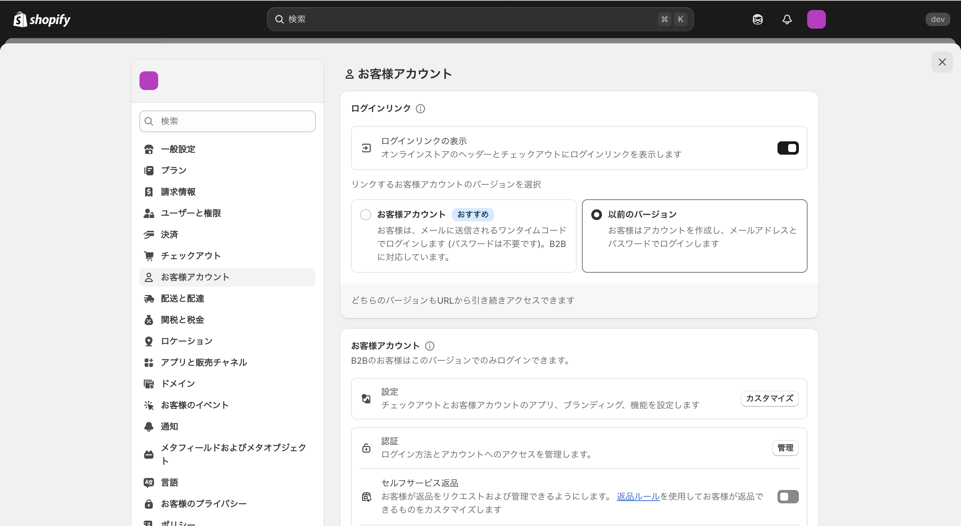Image resolution: width=961 pixels, height=526 pixels.
Task: Click text どちらのバージョンもURLから引き続きアクセスできます
Action: tap(462, 300)
